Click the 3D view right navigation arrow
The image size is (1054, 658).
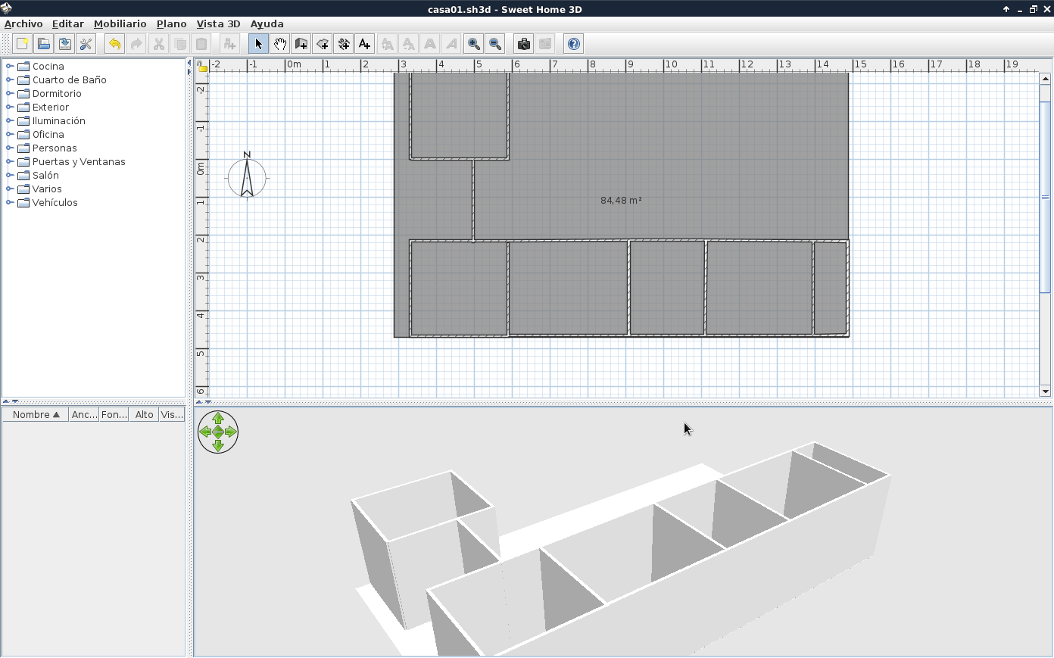click(x=232, y=432)
